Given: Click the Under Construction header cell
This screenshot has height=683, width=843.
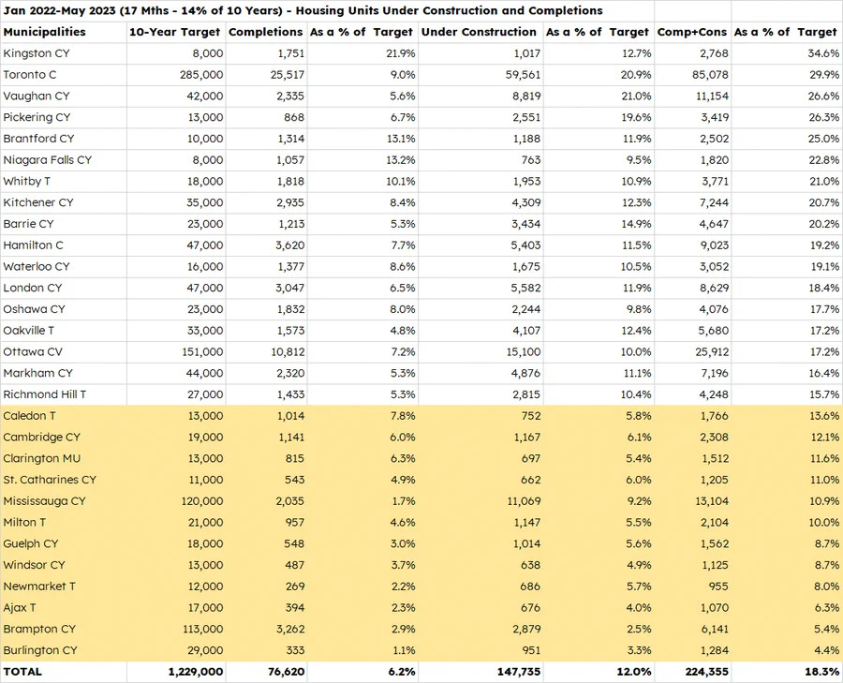Looking at the screenshot, I should [479, 32].
